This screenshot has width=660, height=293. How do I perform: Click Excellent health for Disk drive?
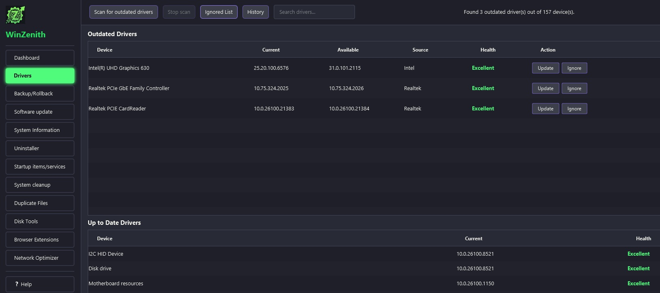[638, 268]
